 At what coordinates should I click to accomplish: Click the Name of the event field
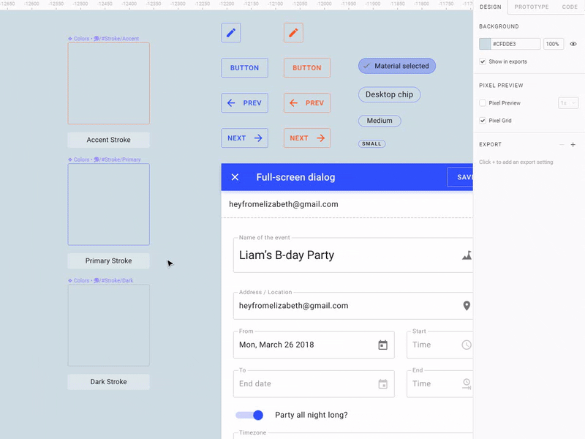click(x=353, y=255)
